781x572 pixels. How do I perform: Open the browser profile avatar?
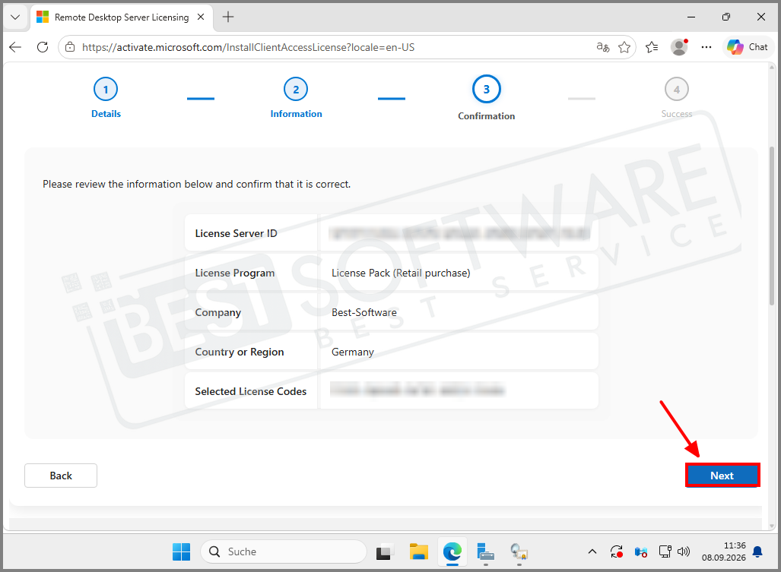(x=679, y=47)
